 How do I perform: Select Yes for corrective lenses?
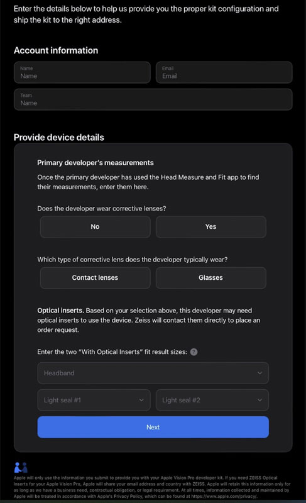tap(211, 227)
